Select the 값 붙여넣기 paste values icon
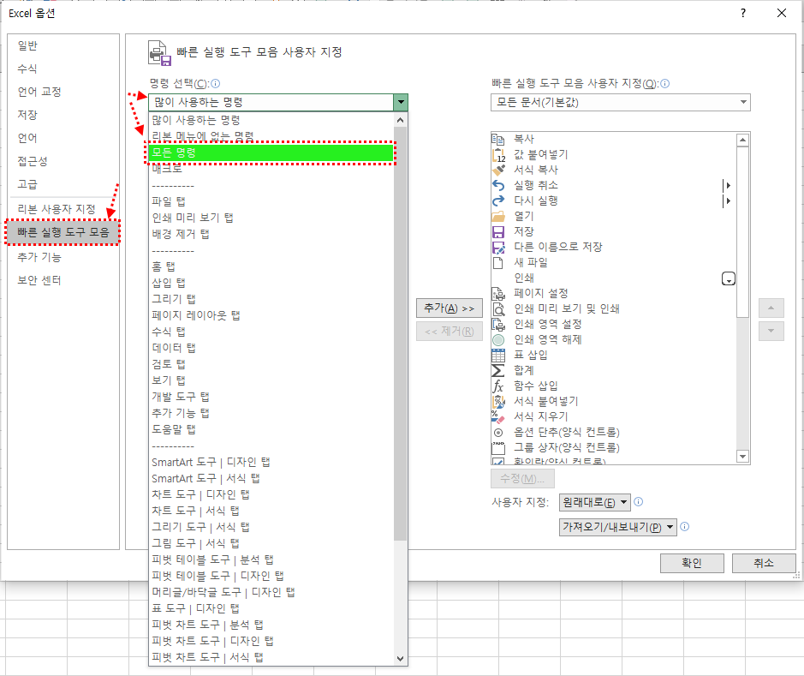This screenshot has height=676, width=804. click(x=497, y=154)
